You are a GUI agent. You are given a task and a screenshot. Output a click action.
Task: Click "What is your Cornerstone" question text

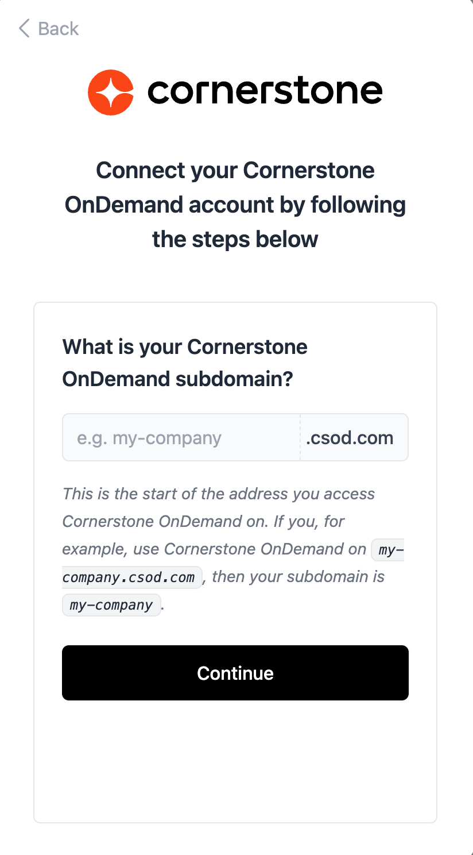pos(185,347)
